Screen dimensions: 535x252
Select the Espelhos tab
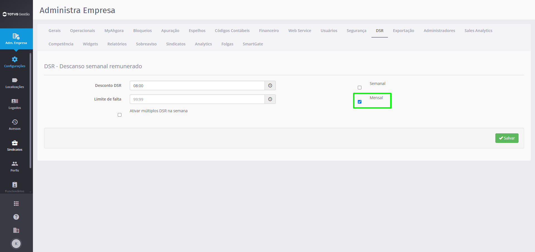(x=197, y=31)
